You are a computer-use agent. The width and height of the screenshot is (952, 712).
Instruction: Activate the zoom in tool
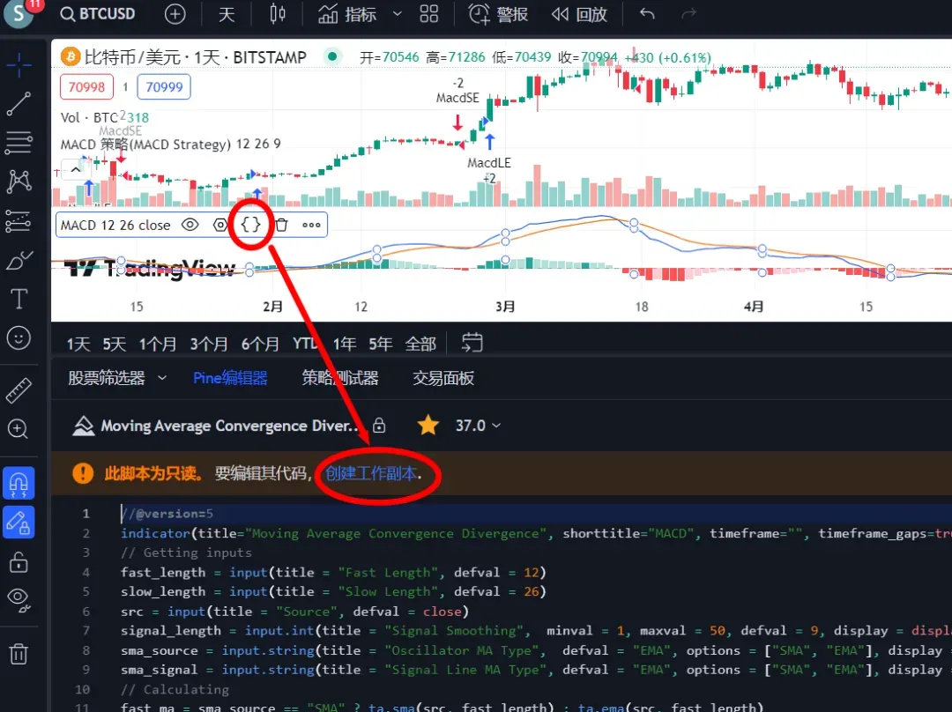(x=19, y=429)
